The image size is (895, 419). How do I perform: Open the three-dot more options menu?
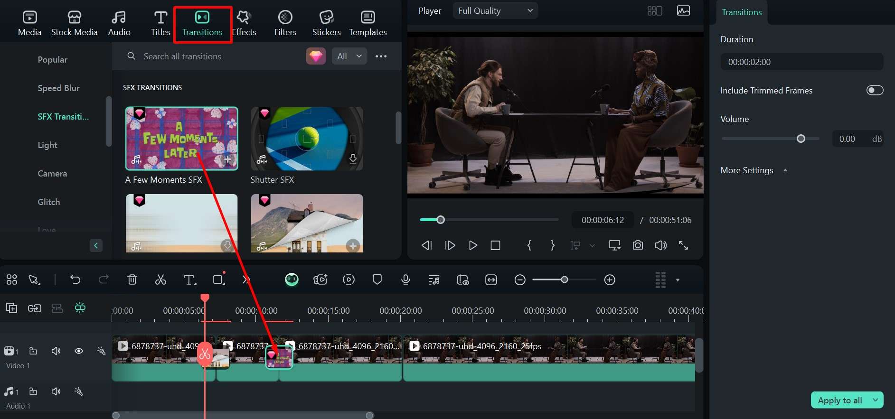tap(381, 56)
